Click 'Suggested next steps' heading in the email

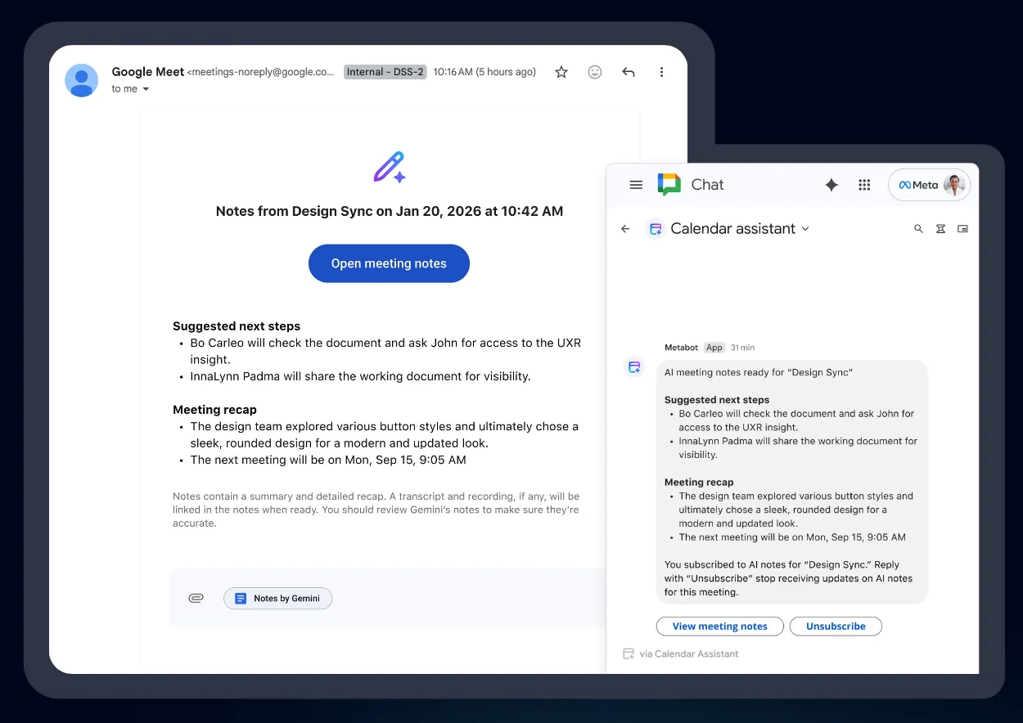(237, 326)
